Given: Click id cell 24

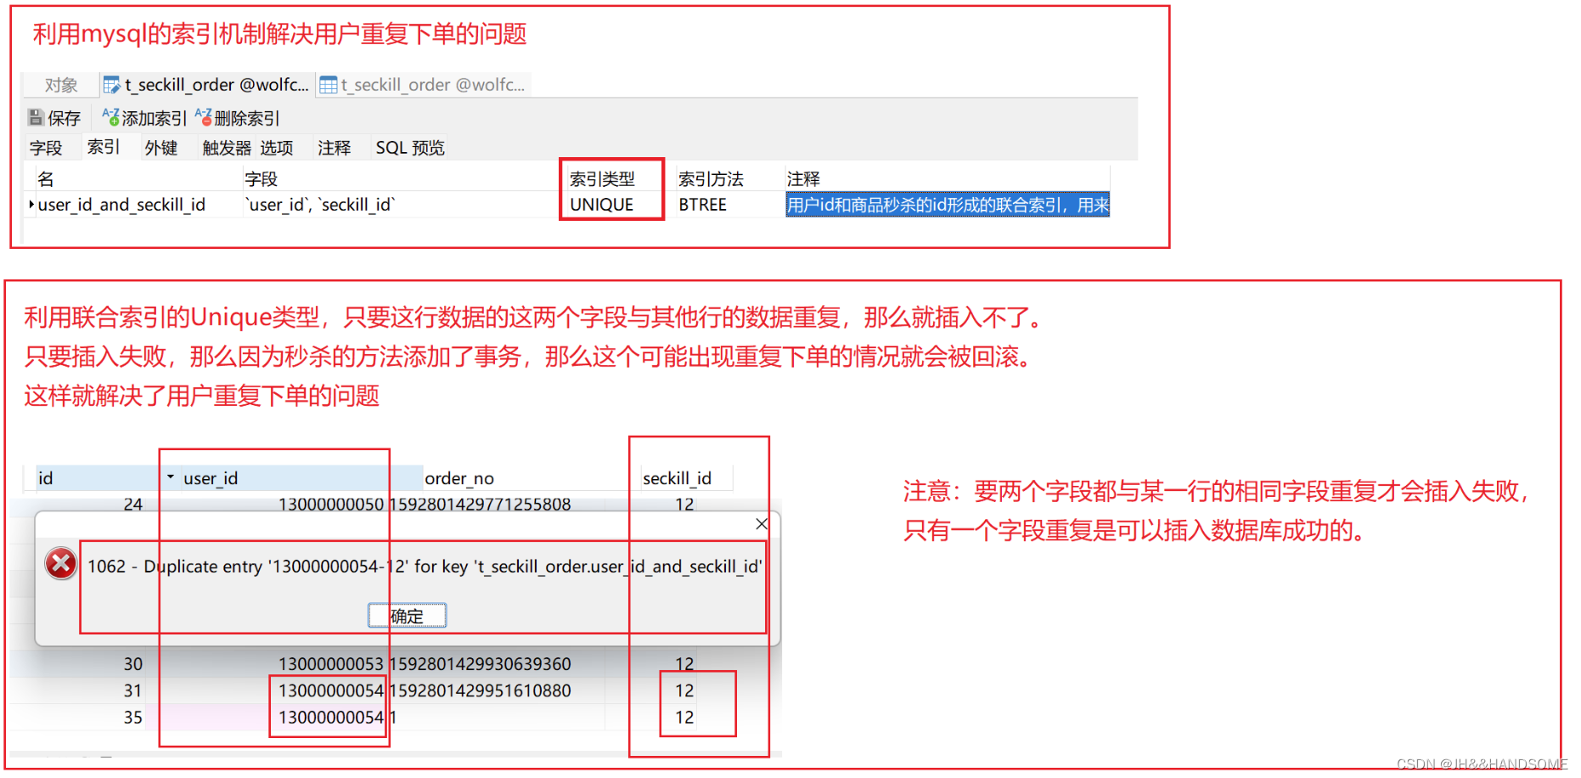Looking at the screenshot, I should (133, 505).
